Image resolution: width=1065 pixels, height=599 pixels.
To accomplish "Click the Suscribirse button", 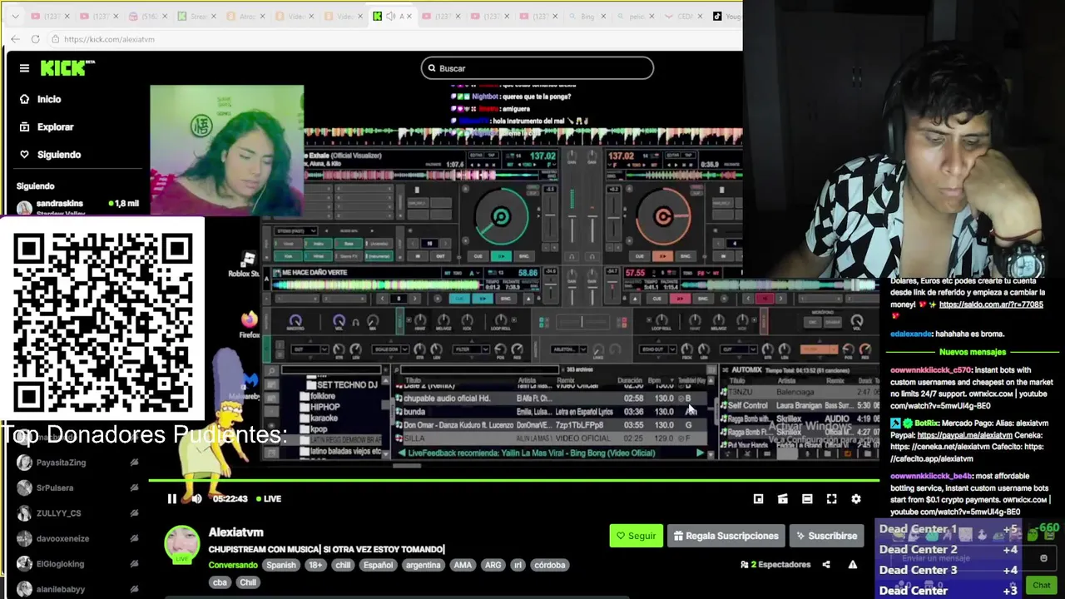I will 825,536.
